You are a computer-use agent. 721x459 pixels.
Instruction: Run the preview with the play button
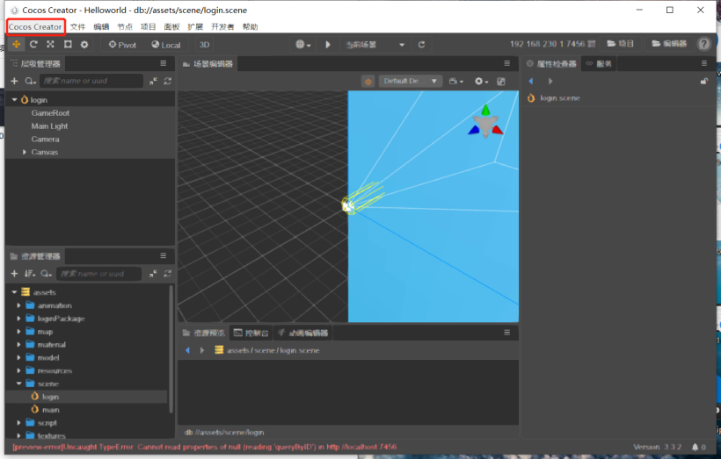point(328,45)
